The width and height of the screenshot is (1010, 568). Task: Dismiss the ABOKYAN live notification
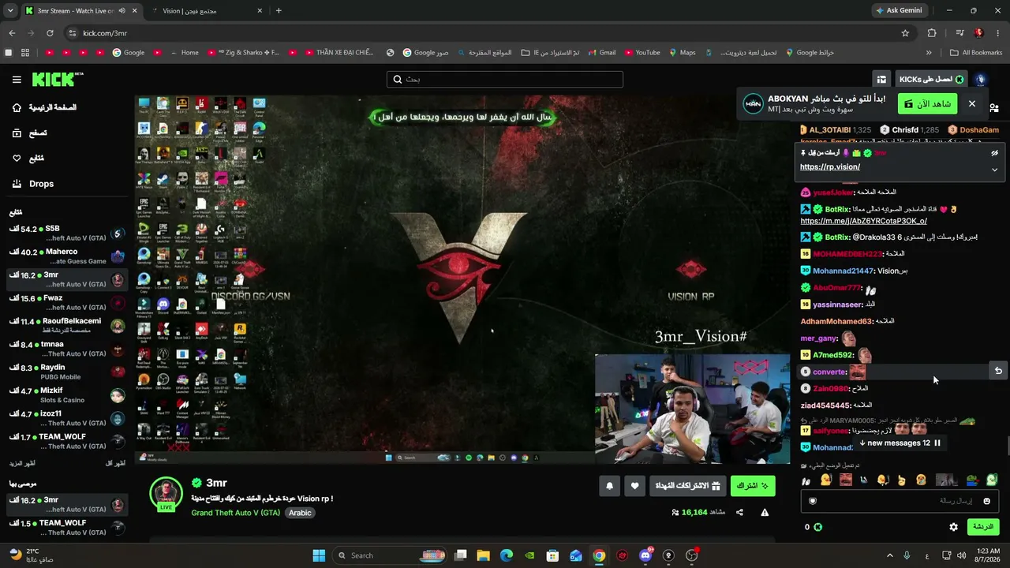coord(972,104)
